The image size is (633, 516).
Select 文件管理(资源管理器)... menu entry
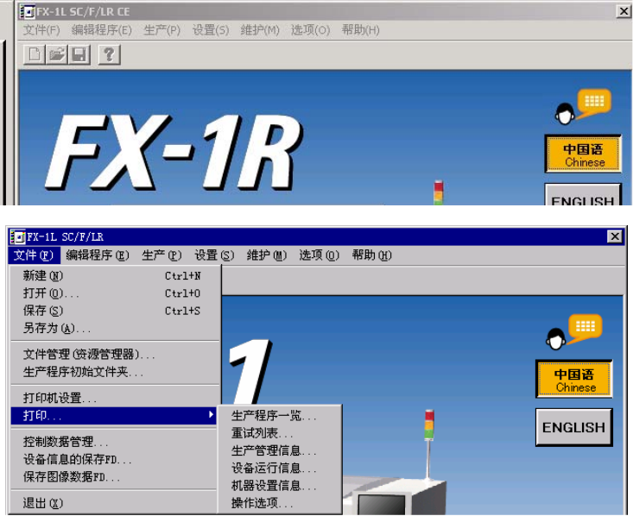pos(114,355)
